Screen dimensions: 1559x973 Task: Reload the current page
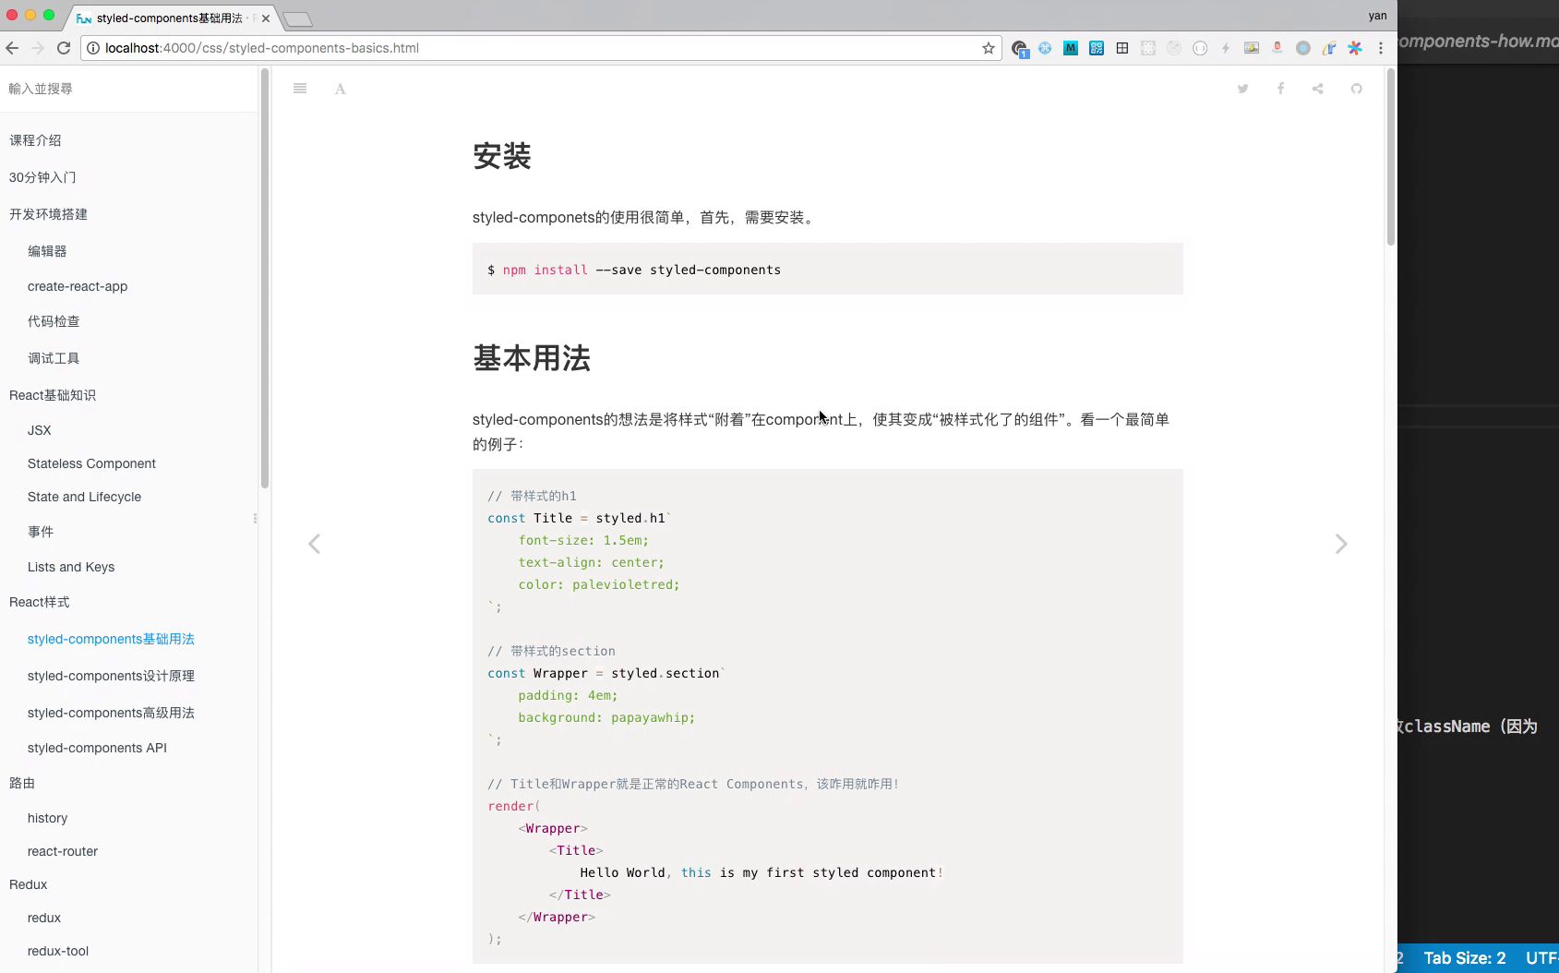pyautogui.click(x=64, y=48)
